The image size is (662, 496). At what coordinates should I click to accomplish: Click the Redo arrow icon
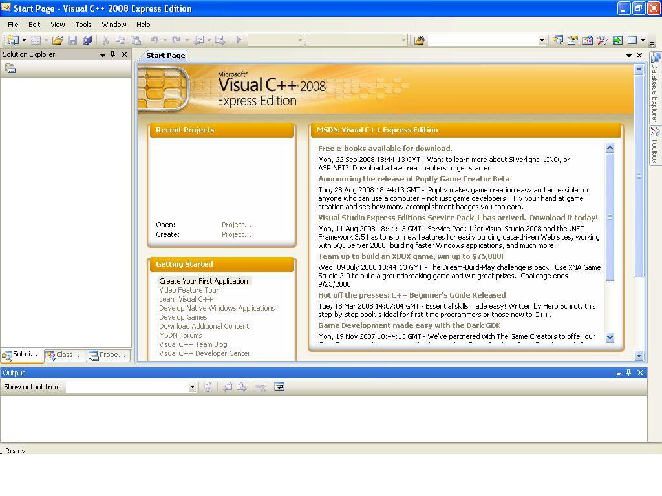(176, 40)
